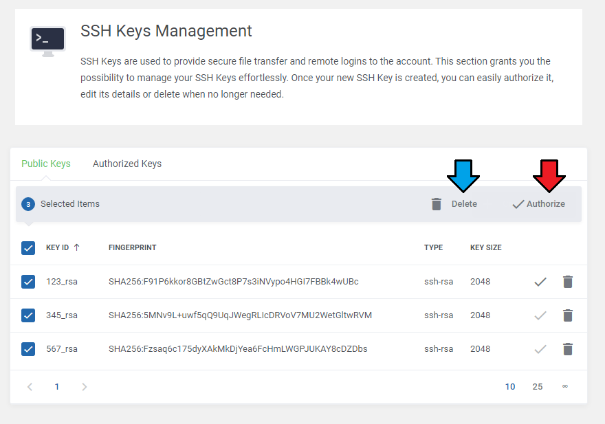Click ssh-rsa type in 123_rsa row
The height and width of the screenshot is (424, 605).
(439, 282)
